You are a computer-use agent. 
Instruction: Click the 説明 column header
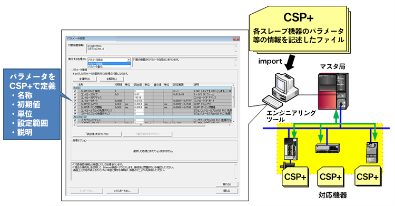coord(212,85)
